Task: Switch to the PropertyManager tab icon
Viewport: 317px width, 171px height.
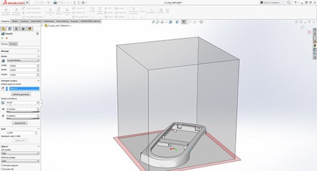Action: click(10, 29)
